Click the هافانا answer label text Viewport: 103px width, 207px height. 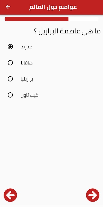[x=27, y=63]
